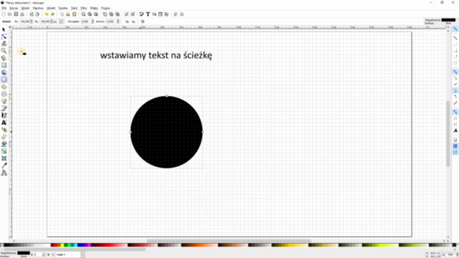Click the black circle on canvas
459x258 pixels.
click(166, 132)
